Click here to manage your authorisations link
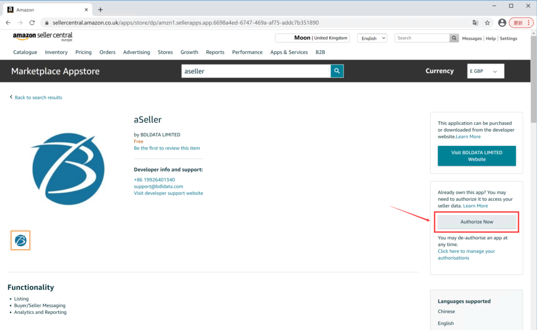 pos(466,254)
